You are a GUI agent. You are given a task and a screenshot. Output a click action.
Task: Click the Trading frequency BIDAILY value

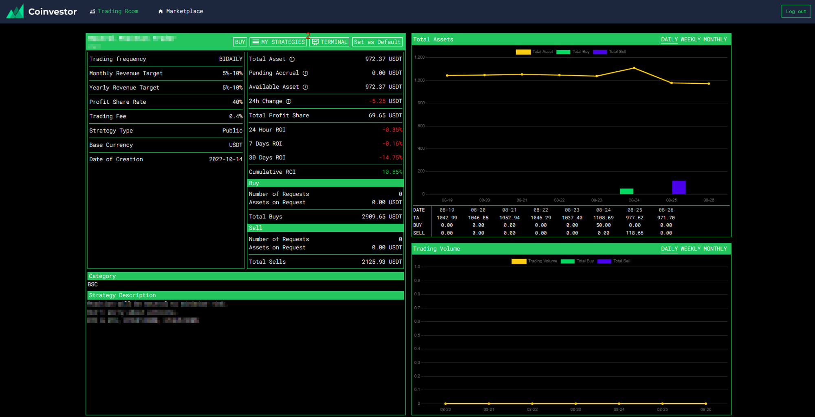point(231,59)
